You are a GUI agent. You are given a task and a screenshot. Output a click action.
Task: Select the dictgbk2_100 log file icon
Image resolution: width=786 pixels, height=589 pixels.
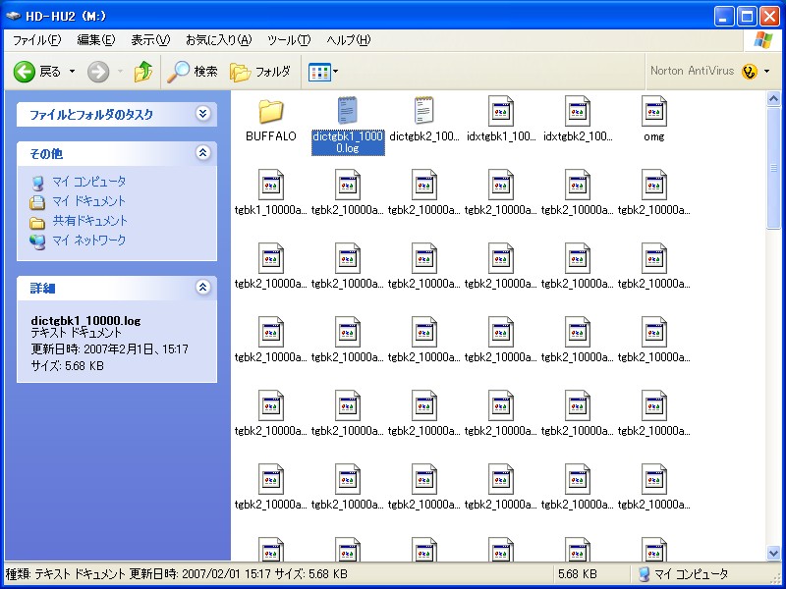423,112
